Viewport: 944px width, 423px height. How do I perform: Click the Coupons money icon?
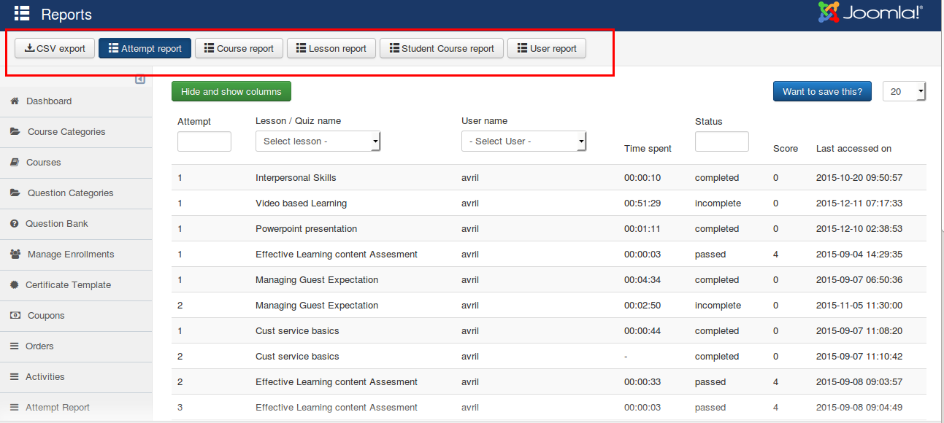click(15, 316)
